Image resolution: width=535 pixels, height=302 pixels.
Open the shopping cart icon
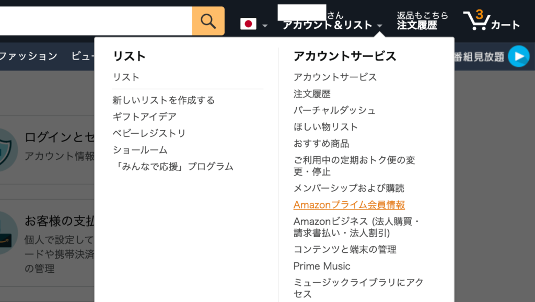coord(476,20)
